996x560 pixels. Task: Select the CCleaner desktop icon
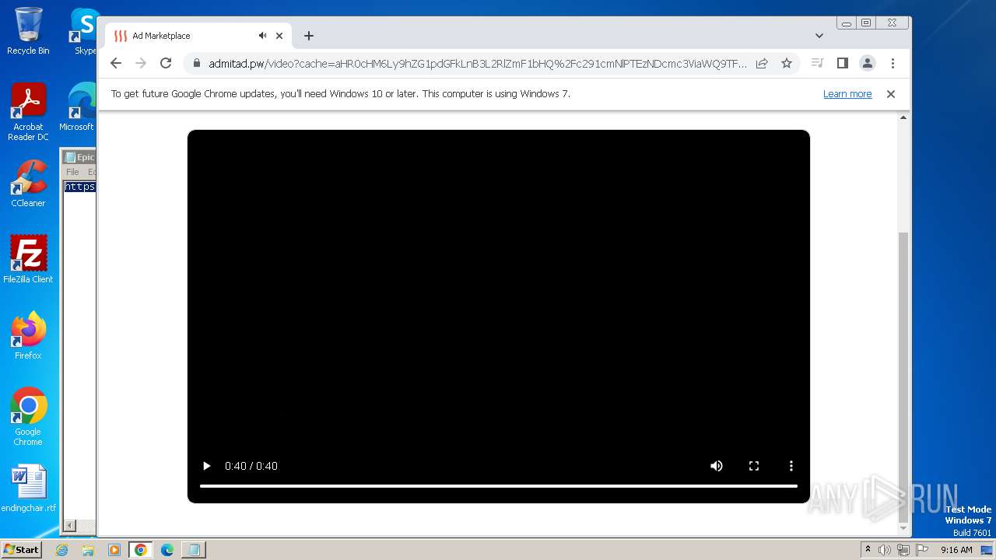click(x=28, y=184)
